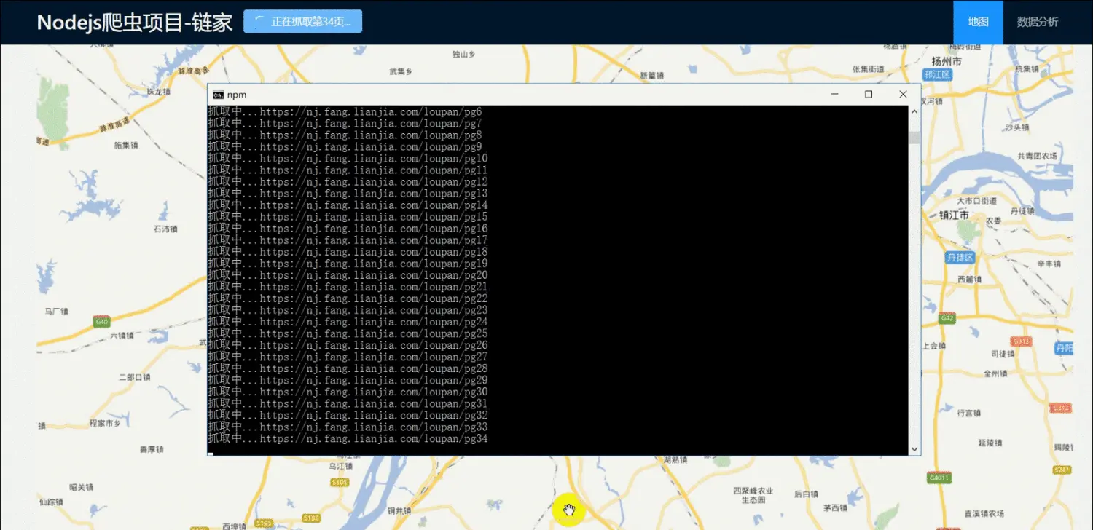1093x530 pixels.
Task: Click the 共青团农场 map label
Action: click(x=1037, y=156)
